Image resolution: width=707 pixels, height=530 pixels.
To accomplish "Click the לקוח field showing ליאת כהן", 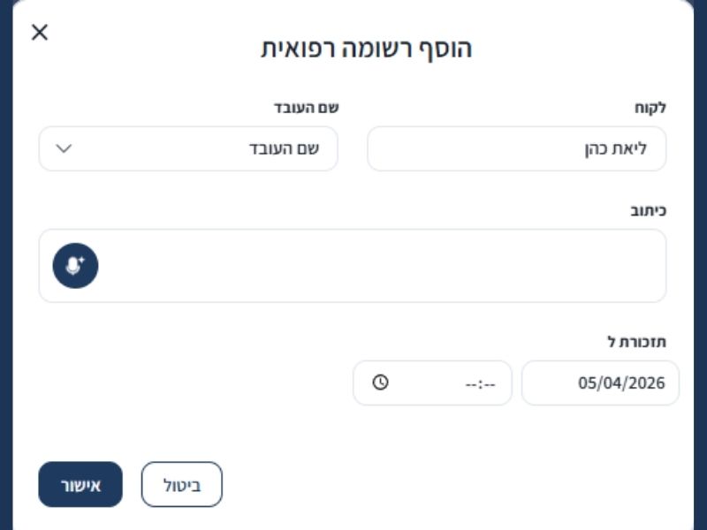I will coord(516,148).
